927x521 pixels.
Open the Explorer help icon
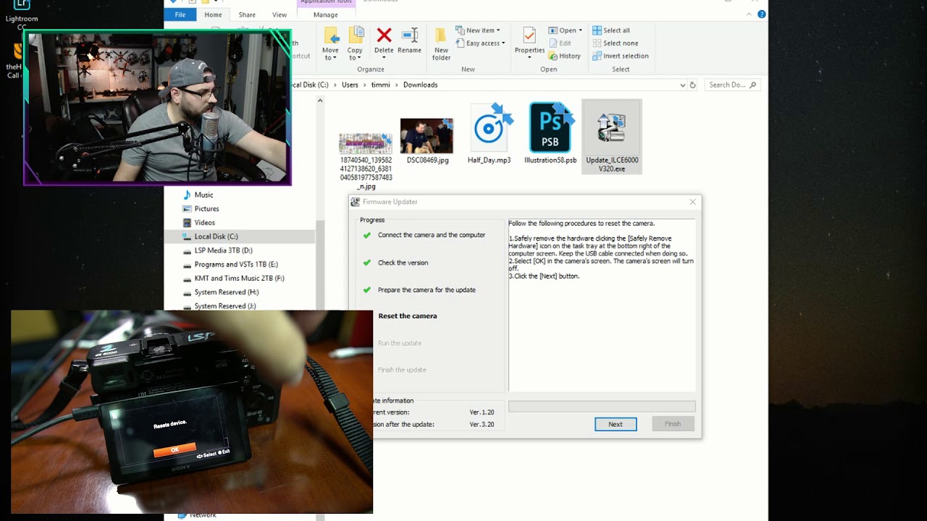(761, 14)
